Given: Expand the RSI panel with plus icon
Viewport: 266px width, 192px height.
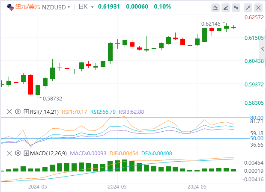Looking at the screenshot, I should (x=26, y=112).
